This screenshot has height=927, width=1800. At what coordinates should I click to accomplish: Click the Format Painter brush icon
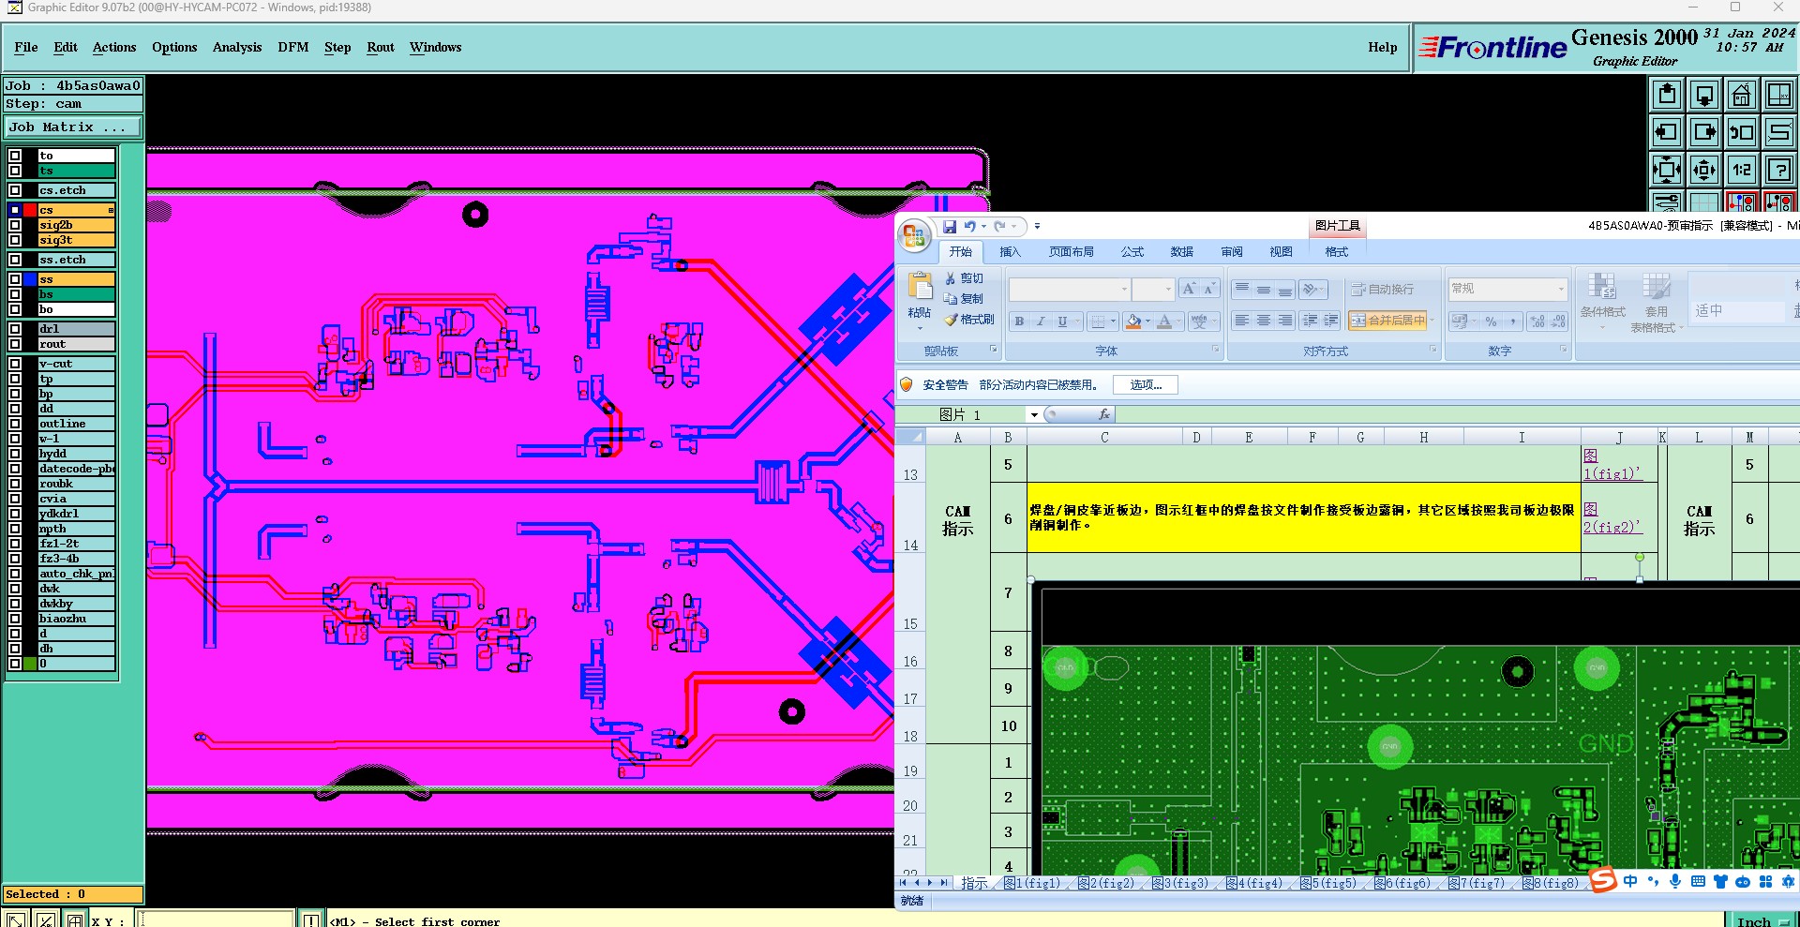(951, 320)
